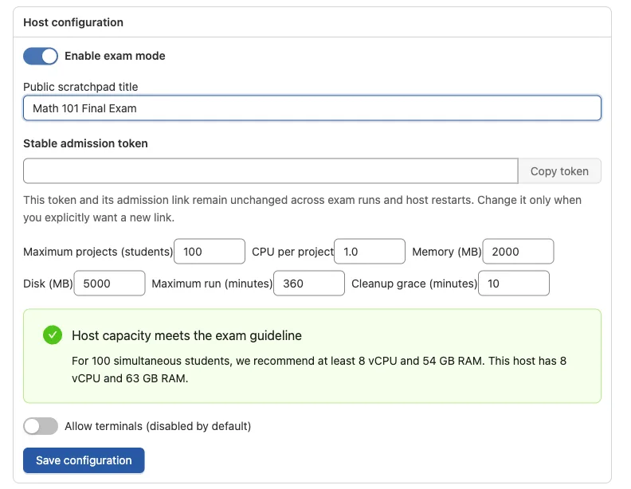631x489 pixels.
Task: Click the 'Allow terminals (disabled by default)' label
Action: tap(158, 426)
